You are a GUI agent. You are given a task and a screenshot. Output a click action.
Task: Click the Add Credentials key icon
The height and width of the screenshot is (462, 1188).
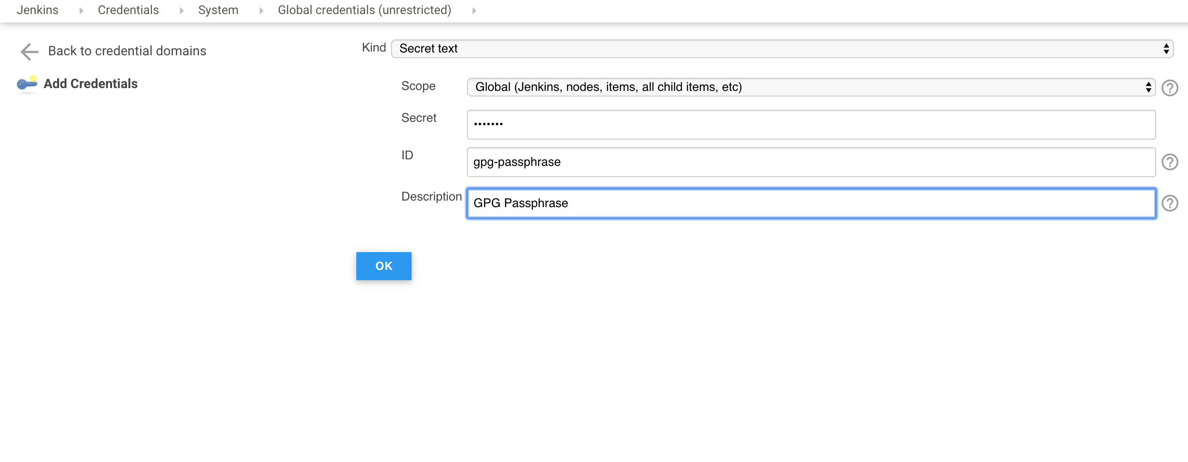tap(27, 84)
